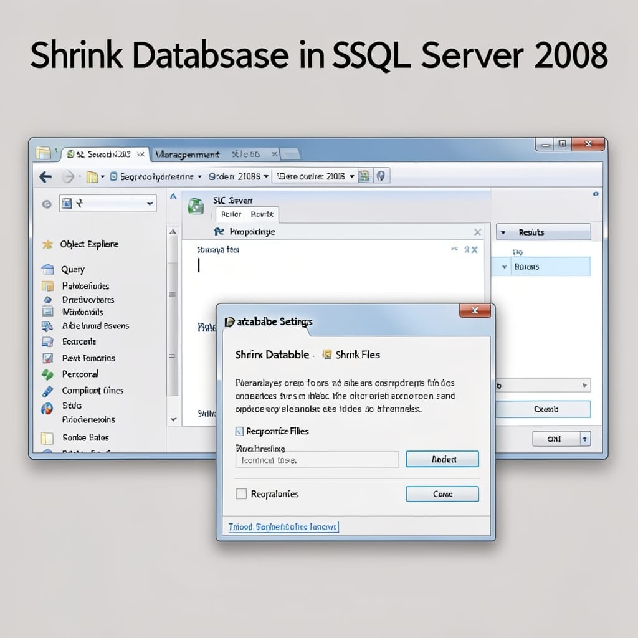This screenshot has height=638, width=638.
Task: Click the folder dropdown arrow in the toolbar
Action: 103,176
